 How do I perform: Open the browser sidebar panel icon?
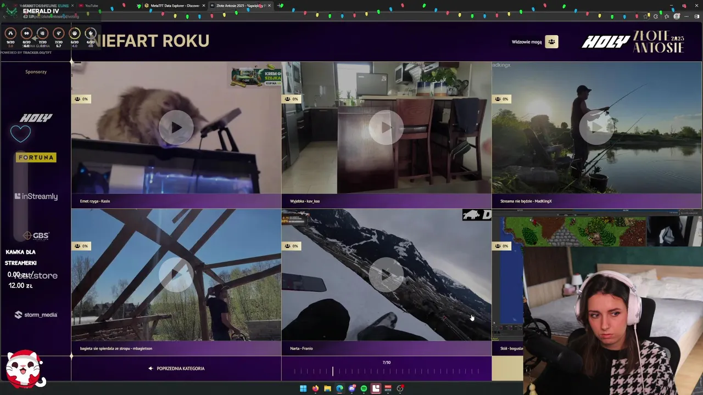[x=696, y=16]
